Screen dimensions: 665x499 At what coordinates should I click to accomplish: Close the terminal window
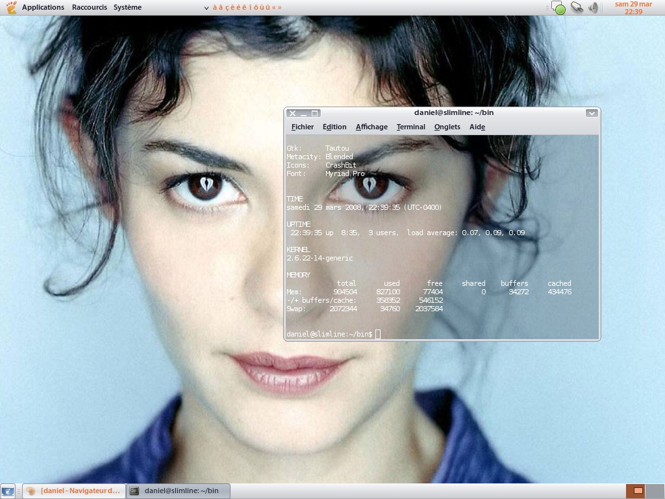pyautogui.click(x=292, y=113)
